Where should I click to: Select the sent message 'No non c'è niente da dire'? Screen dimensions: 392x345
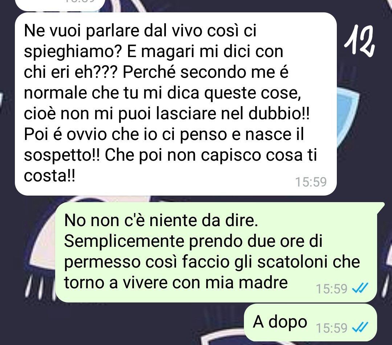point(216,252)
